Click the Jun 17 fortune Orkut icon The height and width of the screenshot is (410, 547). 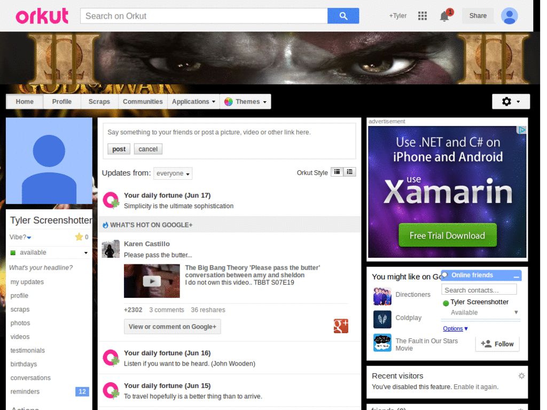click(111, 200)
